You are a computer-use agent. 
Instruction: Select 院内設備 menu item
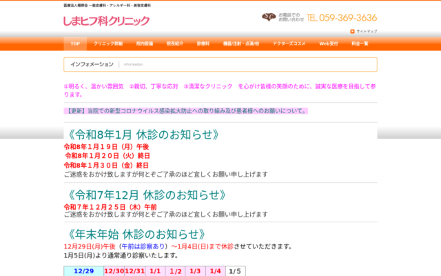(145, 43)
